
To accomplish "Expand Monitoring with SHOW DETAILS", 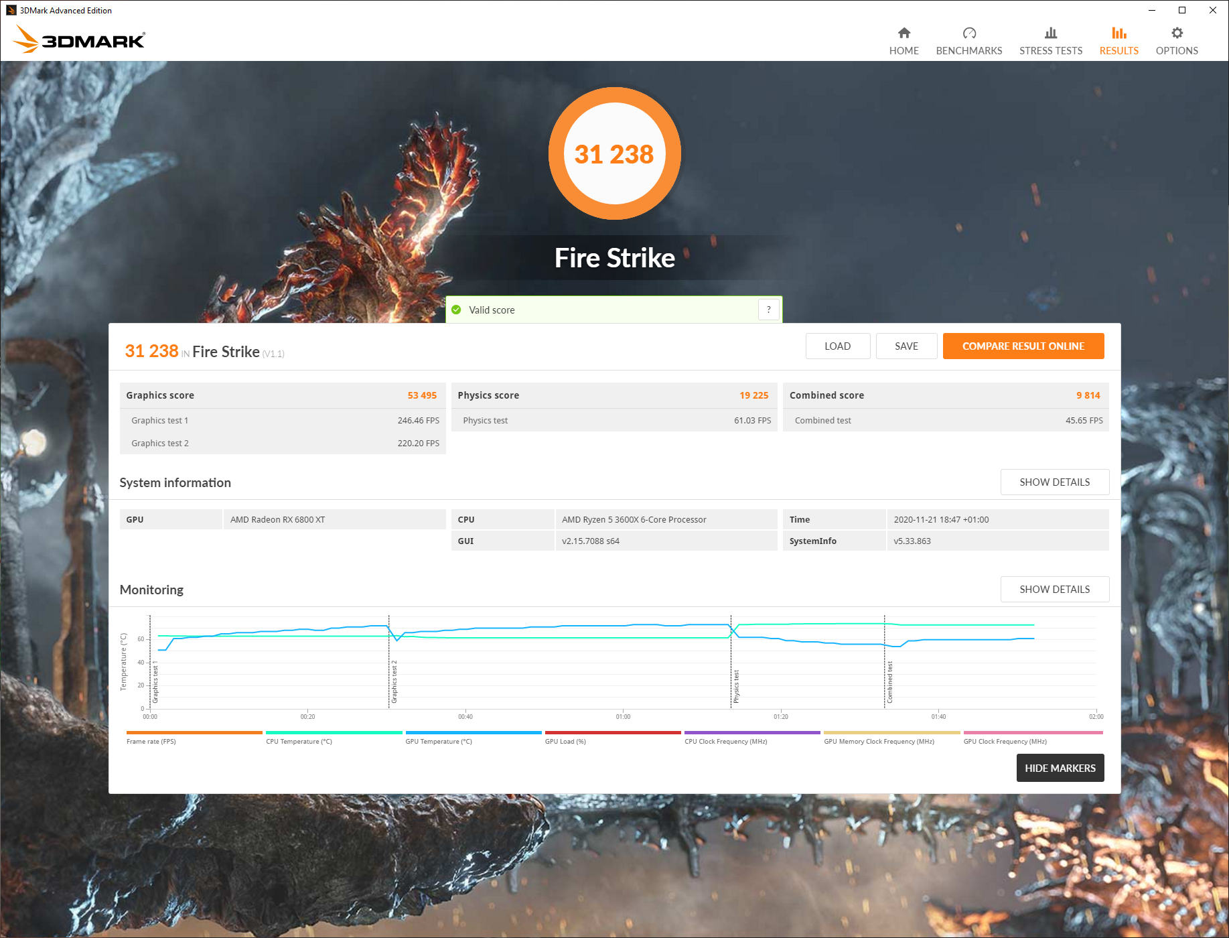I will pos(1055,590).
